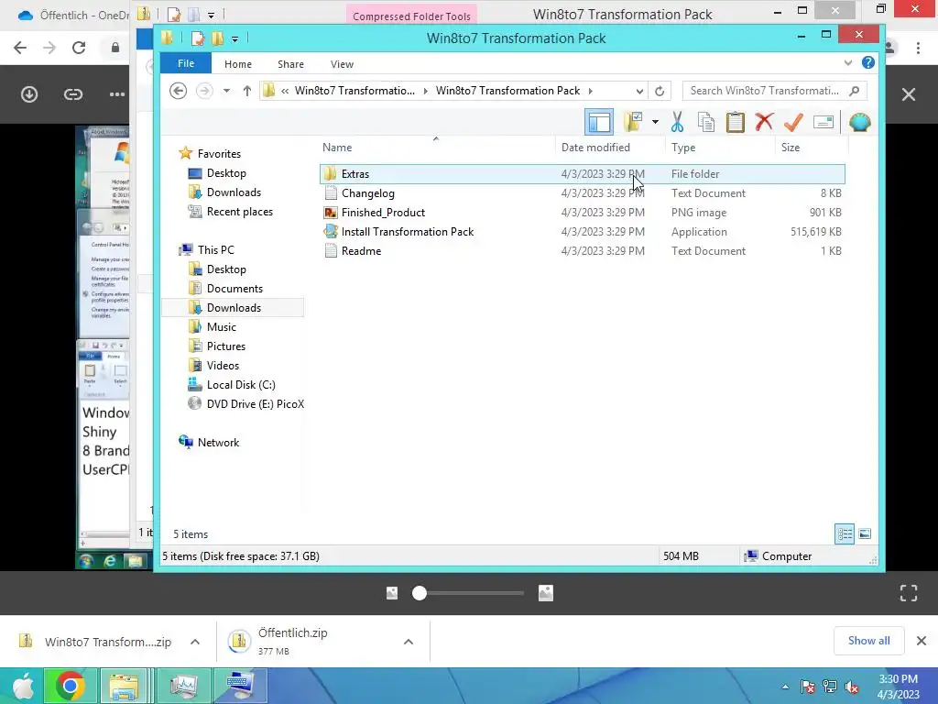Open options arrow for Öffentlich.zip download
Viewport: 938px width, 704px height.
coord(408,642)
